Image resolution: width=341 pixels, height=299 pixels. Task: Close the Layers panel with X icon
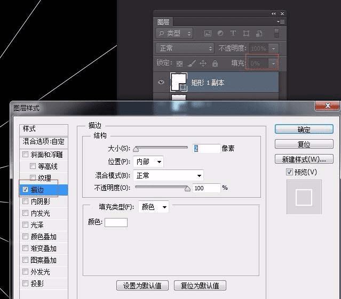pos(282,13)
